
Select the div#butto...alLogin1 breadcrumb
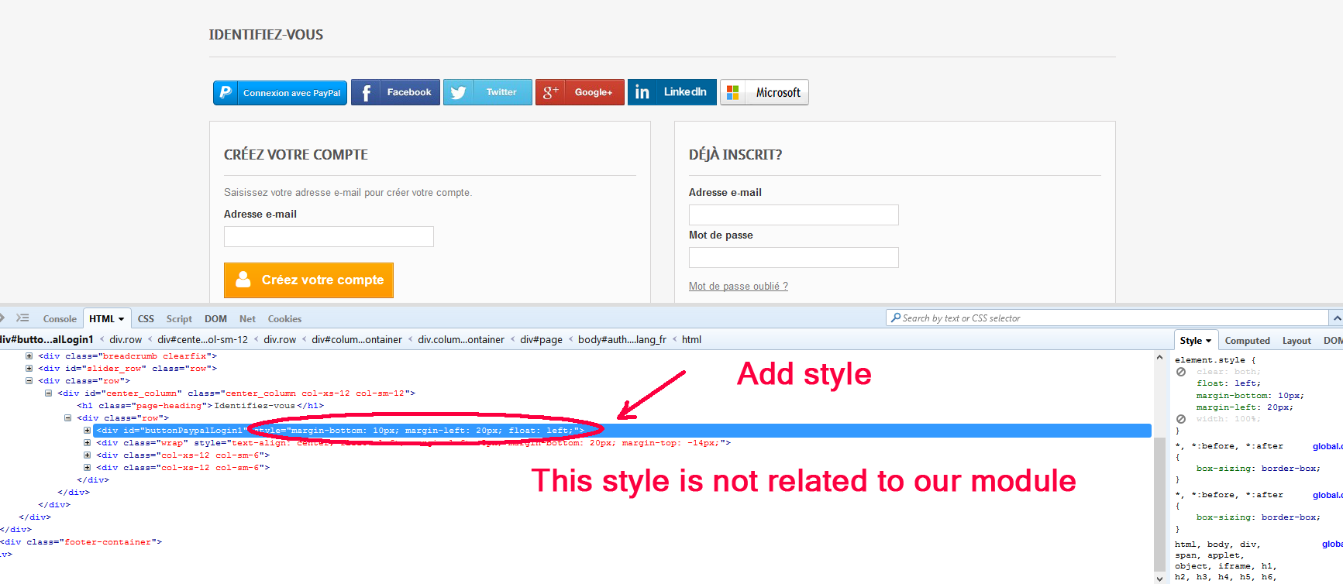click(x=46, y=340)
